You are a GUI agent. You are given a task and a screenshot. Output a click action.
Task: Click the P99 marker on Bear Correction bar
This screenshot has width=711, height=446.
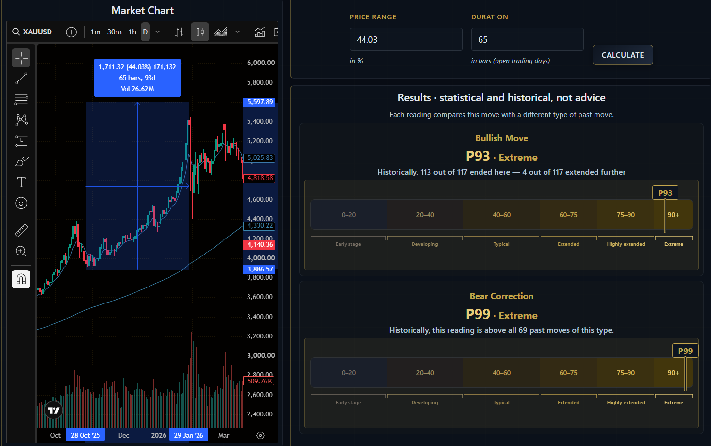(685, 350)
